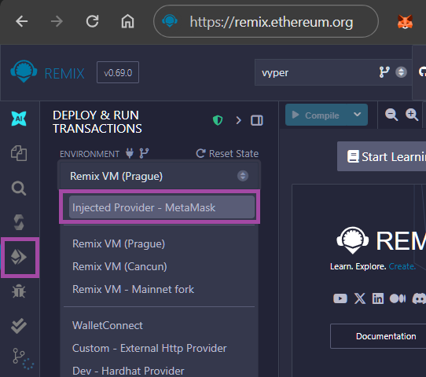Screen dimensions: 426x377
Task: Open the RemixAI assistant sidebar icon
Action: click(19, 119)
